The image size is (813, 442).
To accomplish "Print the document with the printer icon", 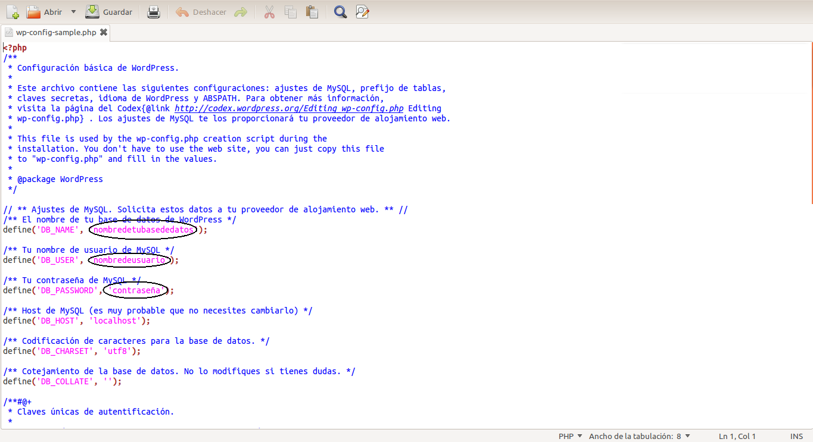I will point(154,12).
